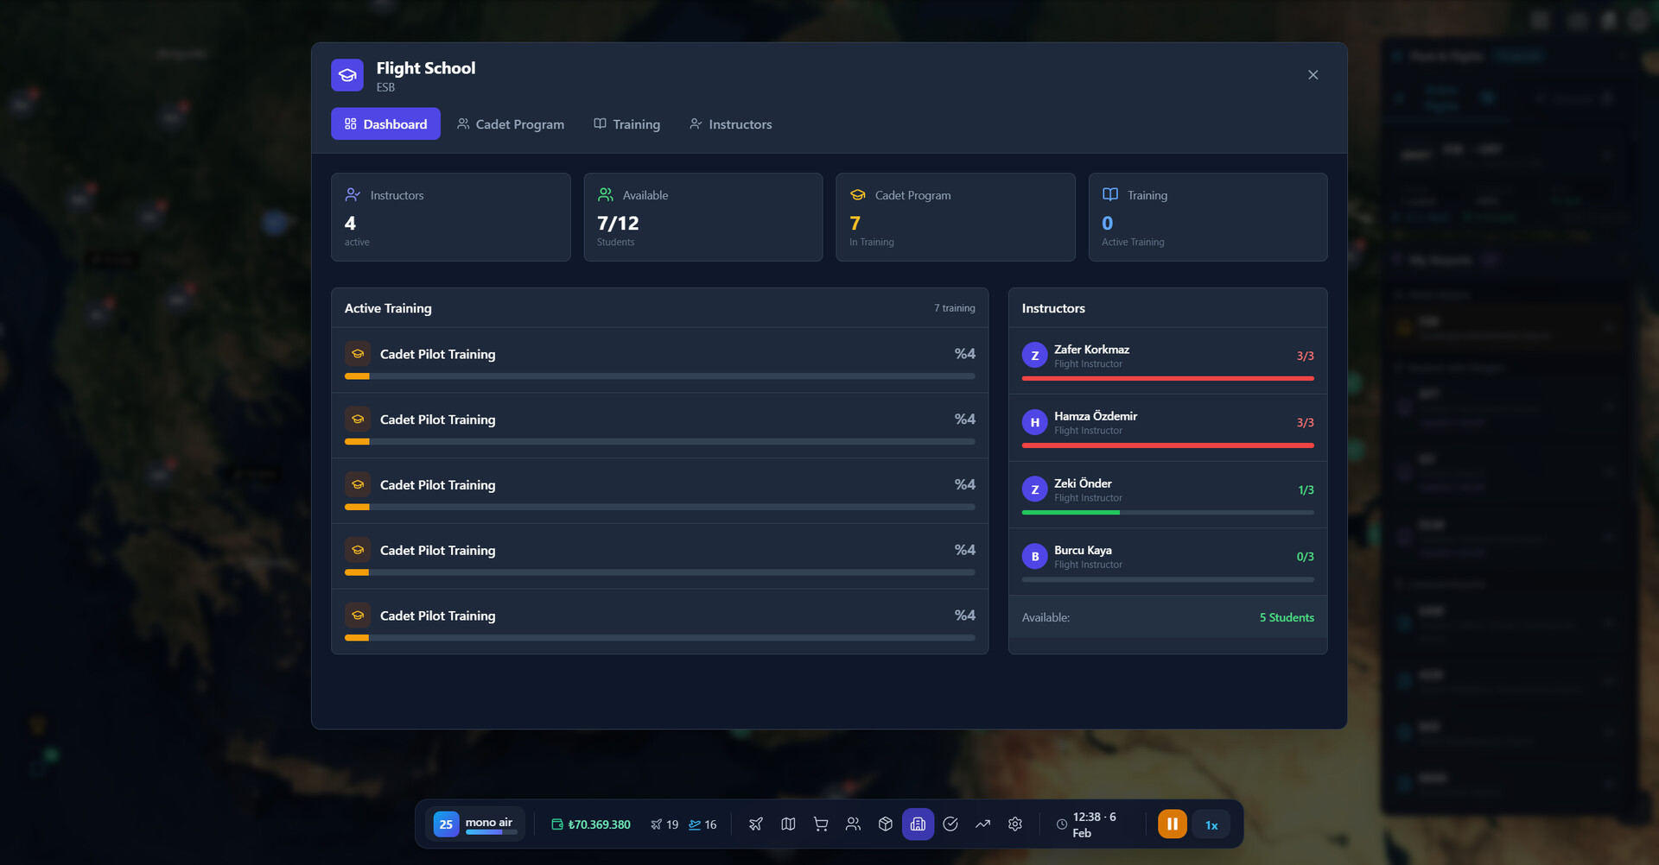Open the shopping cart icon
The image size is (1659, 865).
(821, 824)
